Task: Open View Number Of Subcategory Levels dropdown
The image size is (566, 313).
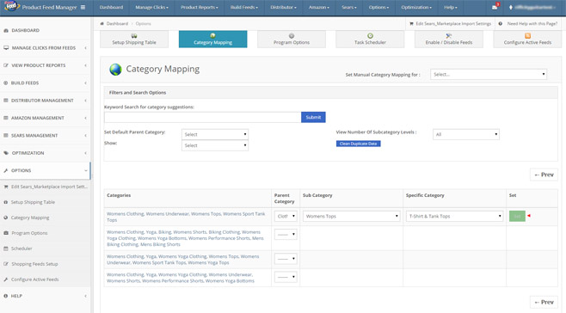Action: [x=466, y=134]
